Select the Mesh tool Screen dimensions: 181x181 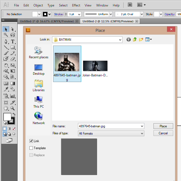6,83
